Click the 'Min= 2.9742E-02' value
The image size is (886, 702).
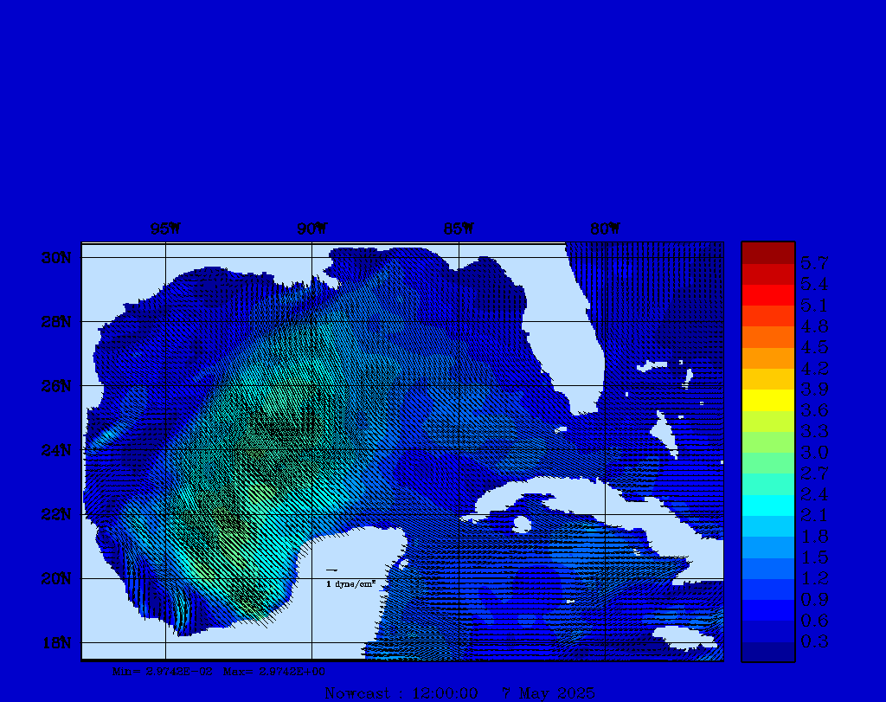pos(163,672)
